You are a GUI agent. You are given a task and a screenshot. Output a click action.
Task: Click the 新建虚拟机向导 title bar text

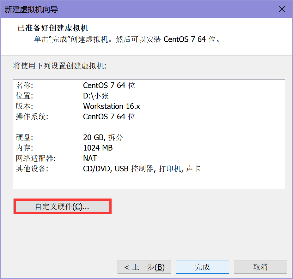31,9
